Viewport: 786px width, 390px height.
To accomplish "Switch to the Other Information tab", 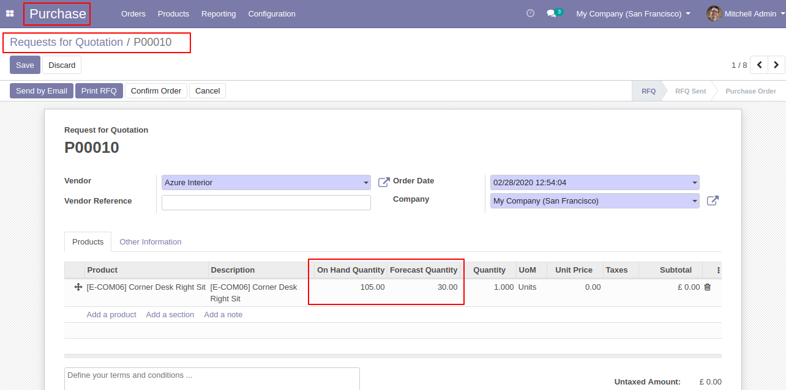I will 151,242.
